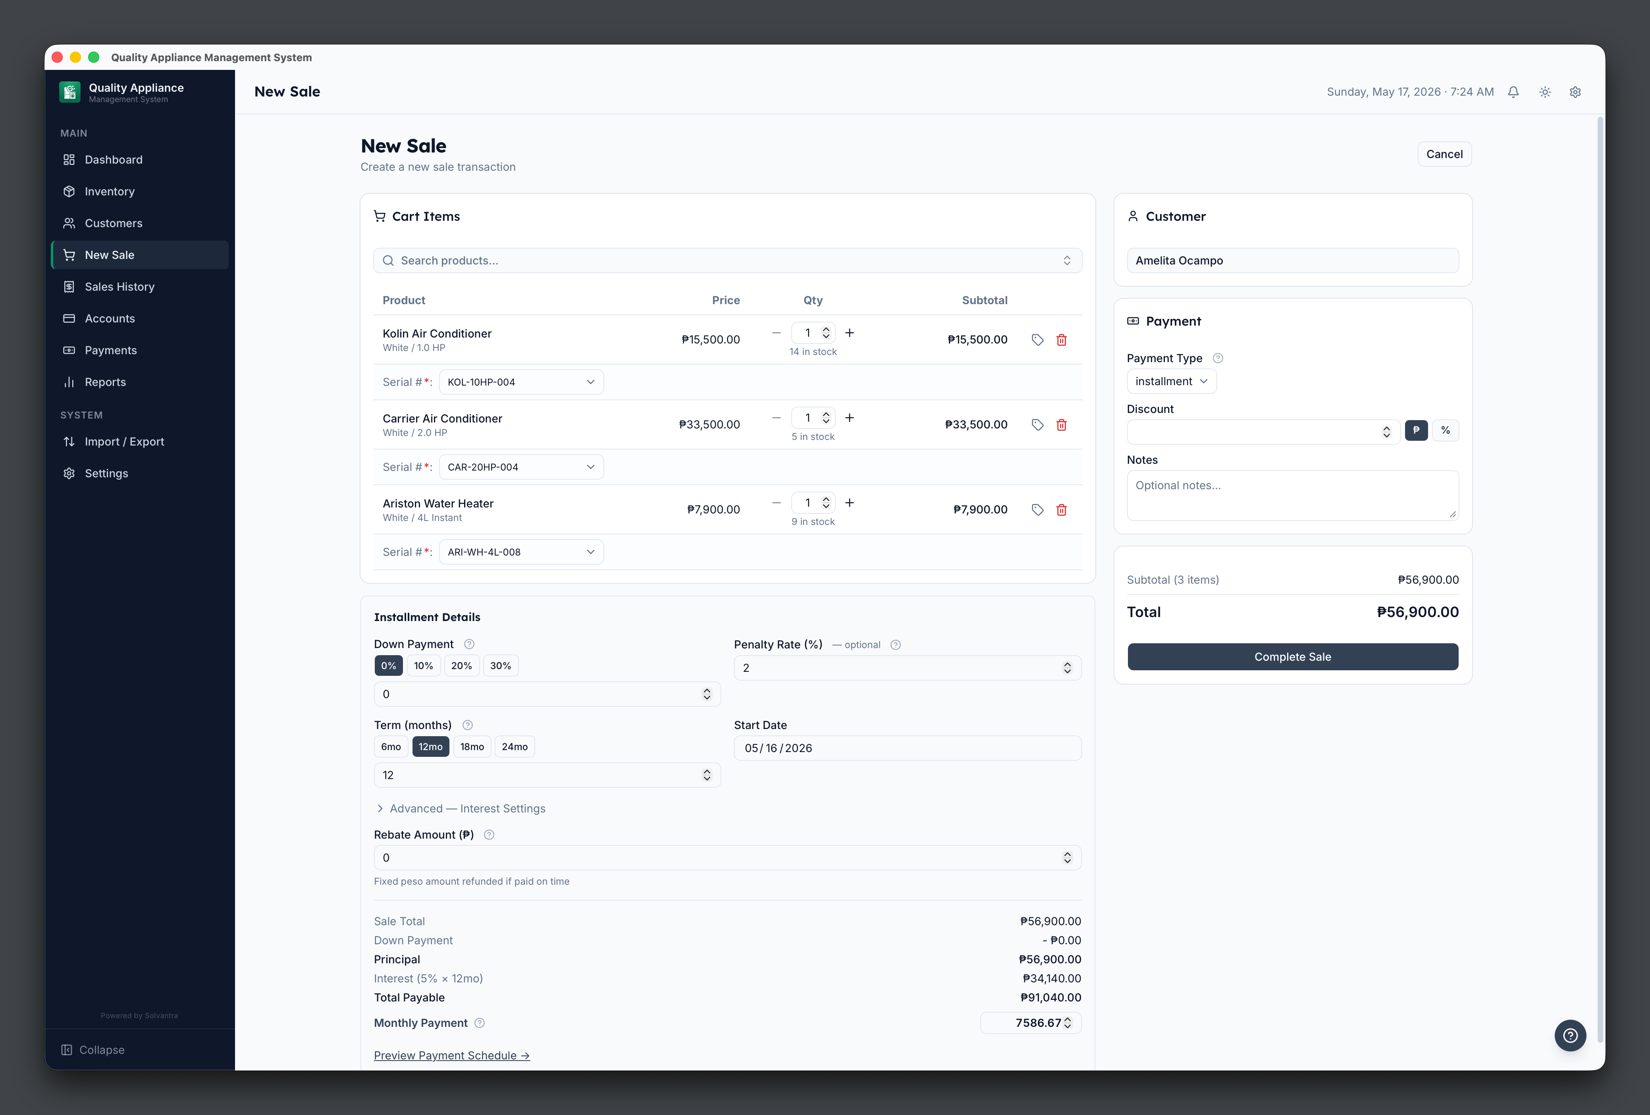Delete Kolin Air Conditioner from cart
The image size is (1650, 1115).
pos(1062,340)
